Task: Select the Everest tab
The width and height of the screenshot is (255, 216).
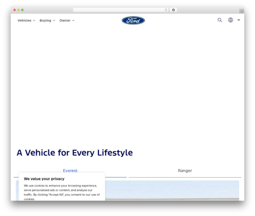Action: [x=70, y=171]
